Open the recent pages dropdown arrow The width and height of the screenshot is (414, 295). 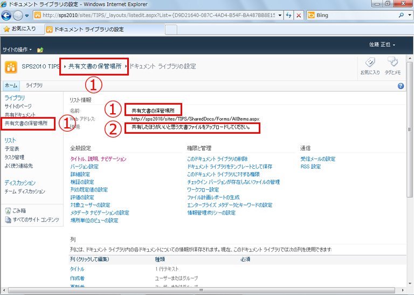(x=27, y=16)
